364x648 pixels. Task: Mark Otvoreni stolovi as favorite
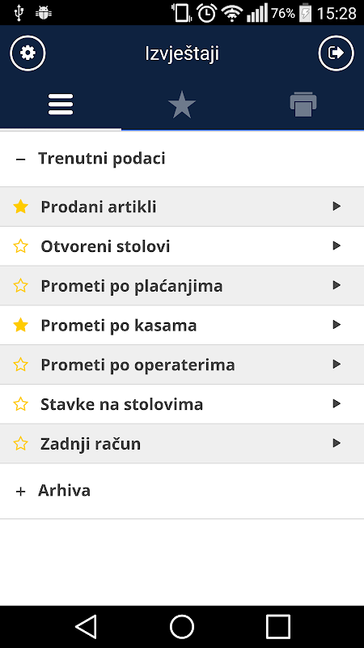21,246
